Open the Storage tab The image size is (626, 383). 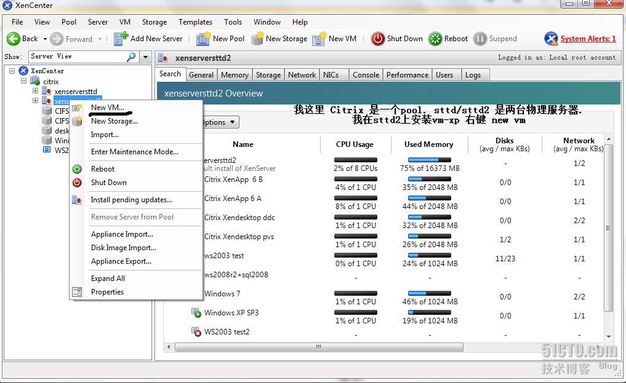268,75
